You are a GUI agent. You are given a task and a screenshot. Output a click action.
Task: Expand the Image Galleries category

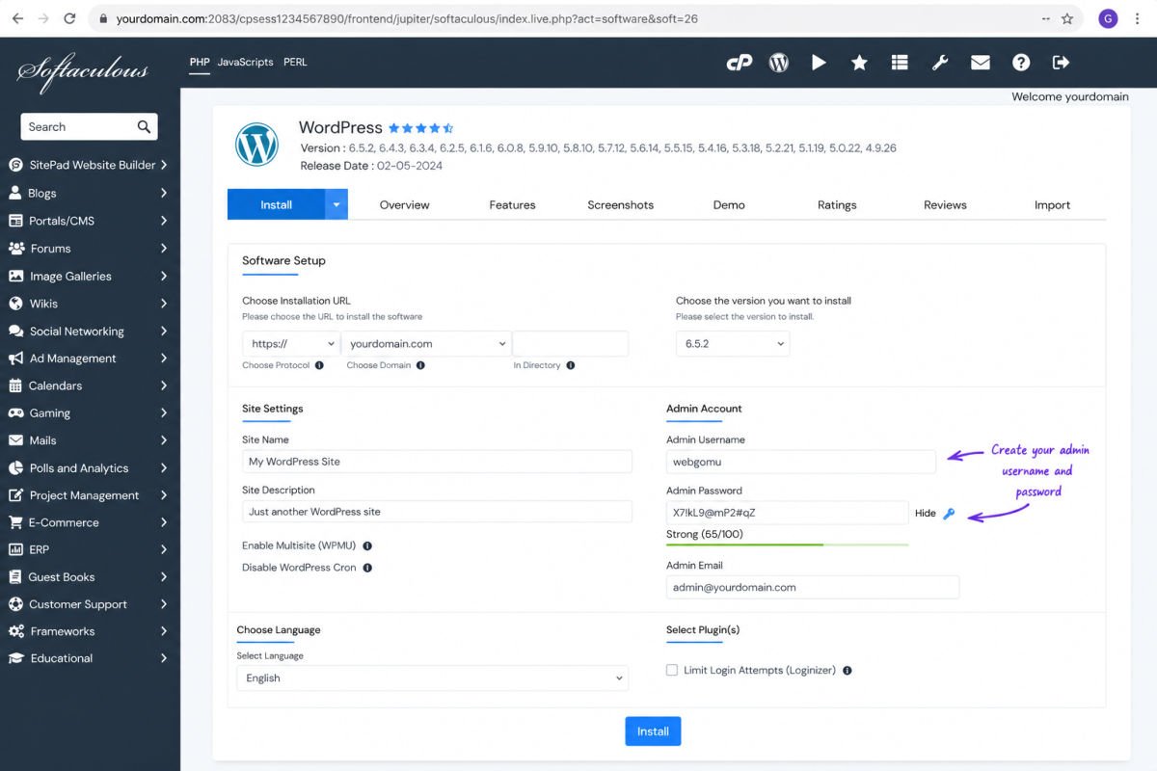89,276
